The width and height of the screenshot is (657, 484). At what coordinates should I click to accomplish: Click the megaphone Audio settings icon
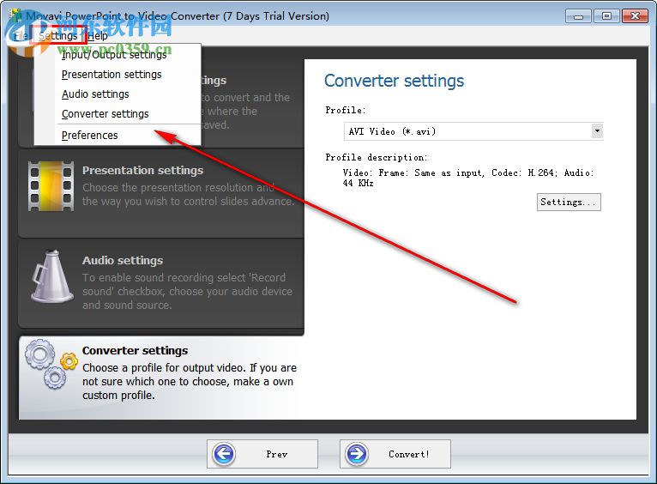(x=51, y=276)
